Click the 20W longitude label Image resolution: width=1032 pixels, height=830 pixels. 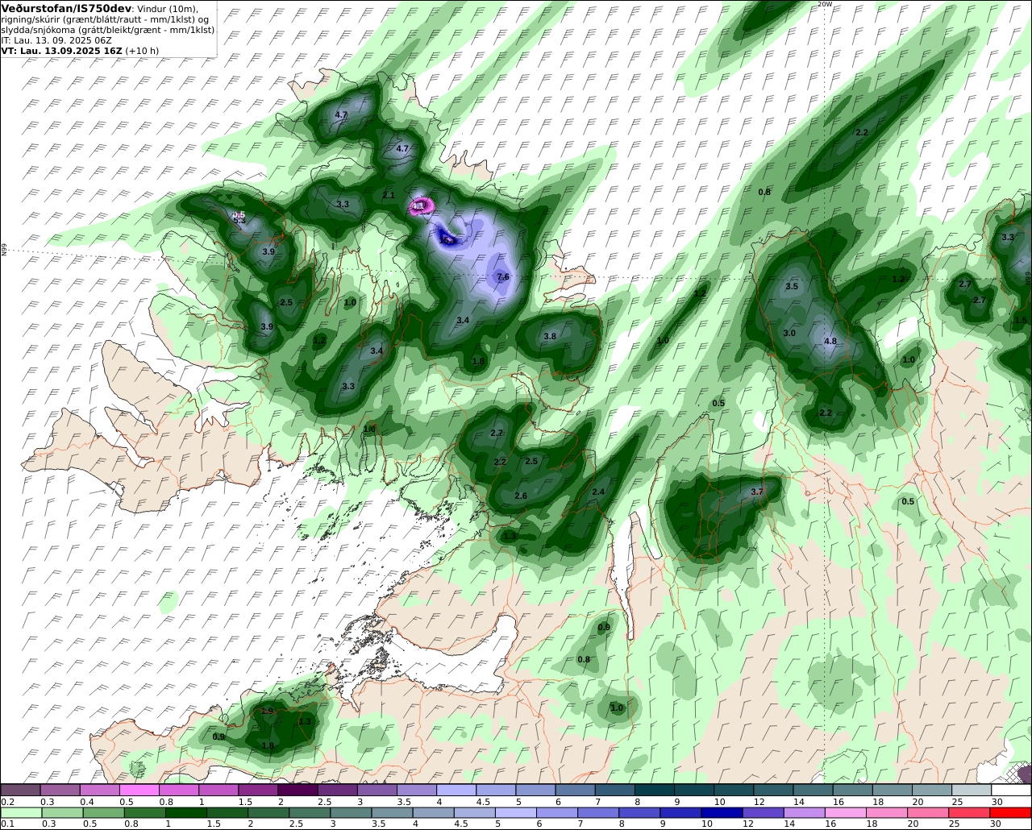824,4
